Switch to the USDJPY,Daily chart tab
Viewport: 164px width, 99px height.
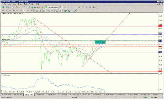click(x=40, y=95)
